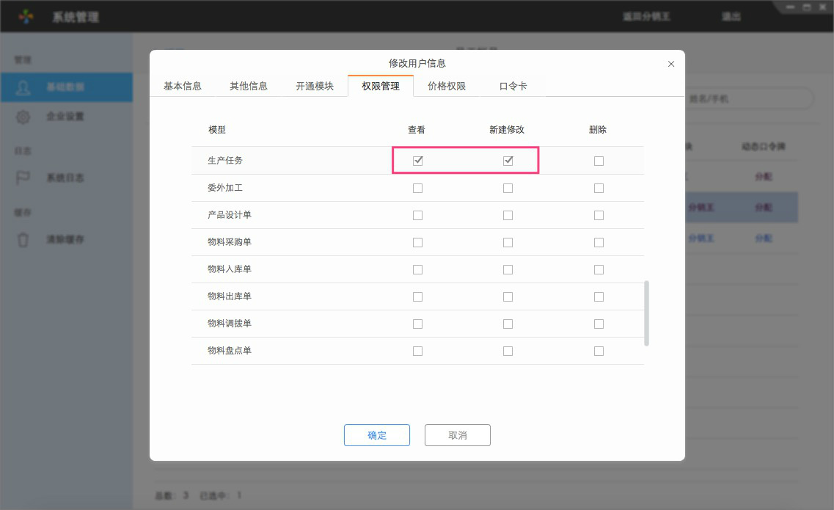Enable 删除 for 产品设计单
The width and height of the screenshot is (834, 510).
(x=599, y=215)
